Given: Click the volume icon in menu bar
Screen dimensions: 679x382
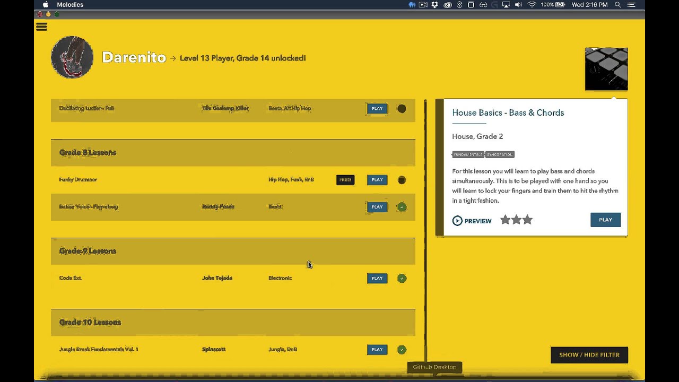Looking at the screenshot, I should click(518, 5).
